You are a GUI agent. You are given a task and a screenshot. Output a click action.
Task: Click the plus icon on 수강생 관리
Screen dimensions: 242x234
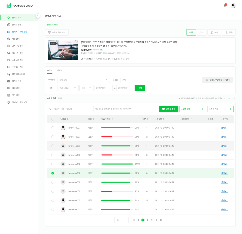pyautogui.click(x=230, y=109)
